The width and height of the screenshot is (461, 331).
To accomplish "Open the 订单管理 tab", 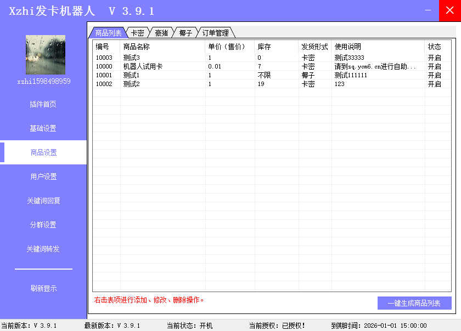I will coord(215,33).
